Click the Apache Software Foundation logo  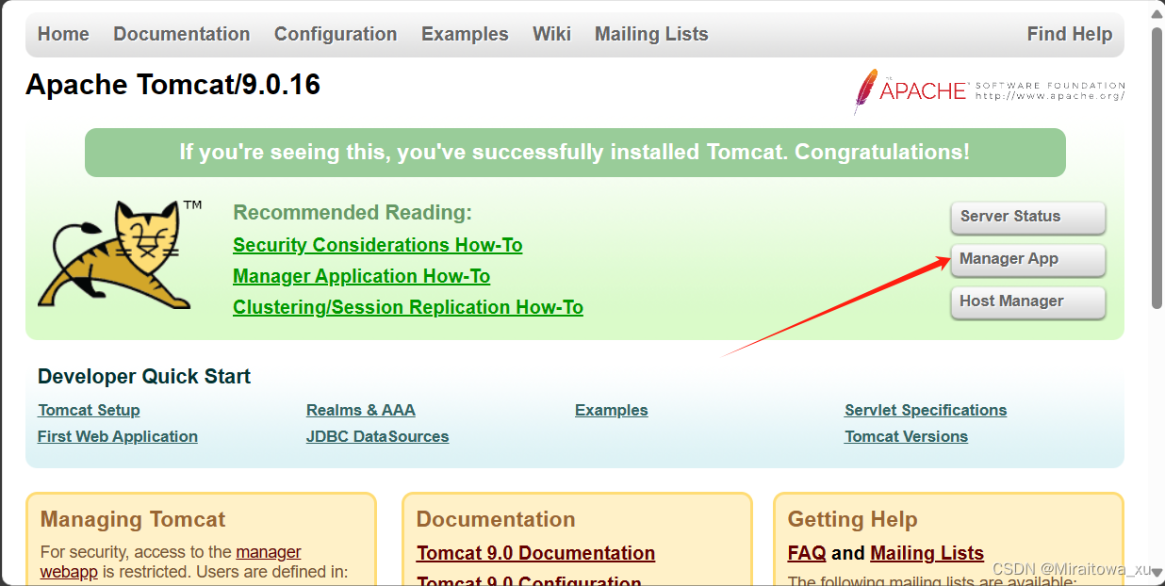pos(989,91)
